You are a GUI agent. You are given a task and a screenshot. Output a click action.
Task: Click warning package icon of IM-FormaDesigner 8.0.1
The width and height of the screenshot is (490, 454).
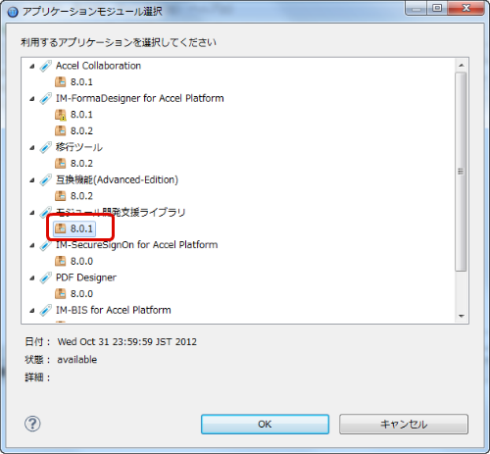60,115
